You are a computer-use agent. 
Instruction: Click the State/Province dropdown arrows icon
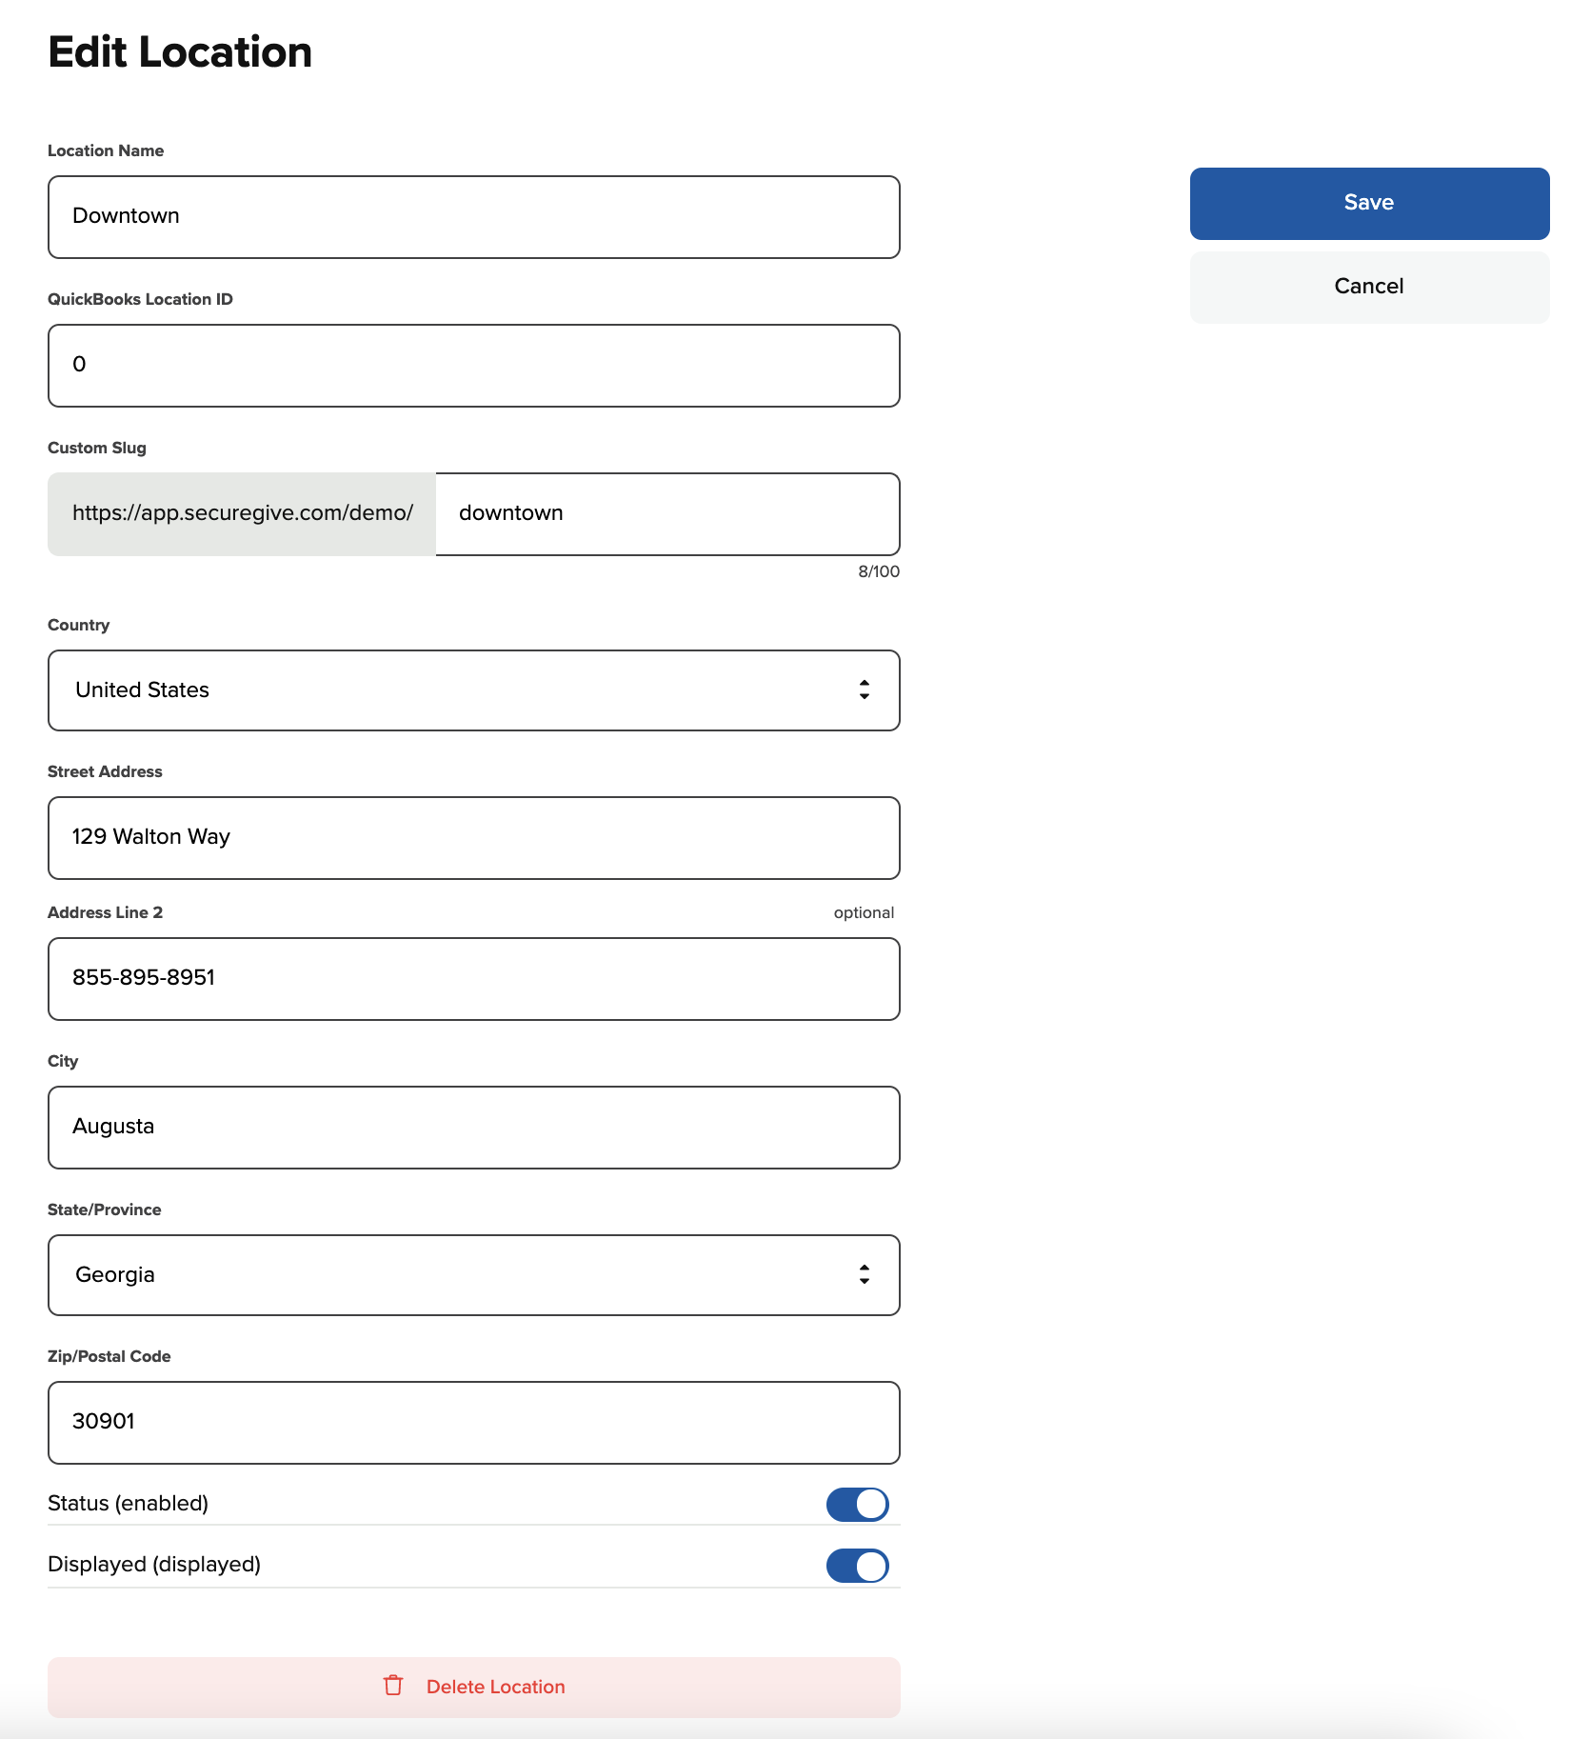(x=864, y=1274)
